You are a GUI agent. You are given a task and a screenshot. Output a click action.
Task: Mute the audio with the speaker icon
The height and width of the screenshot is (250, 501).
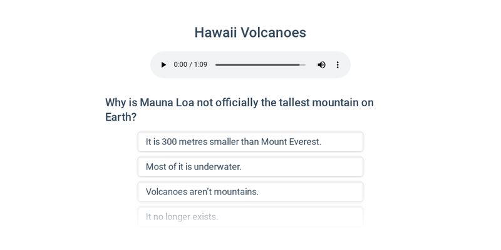(x=321, y=65)
